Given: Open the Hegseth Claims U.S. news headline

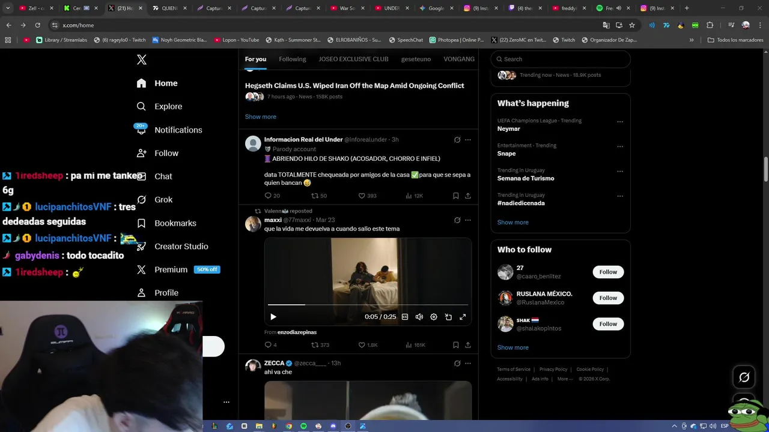Looking at the screenshot, I should click(354, 86).
